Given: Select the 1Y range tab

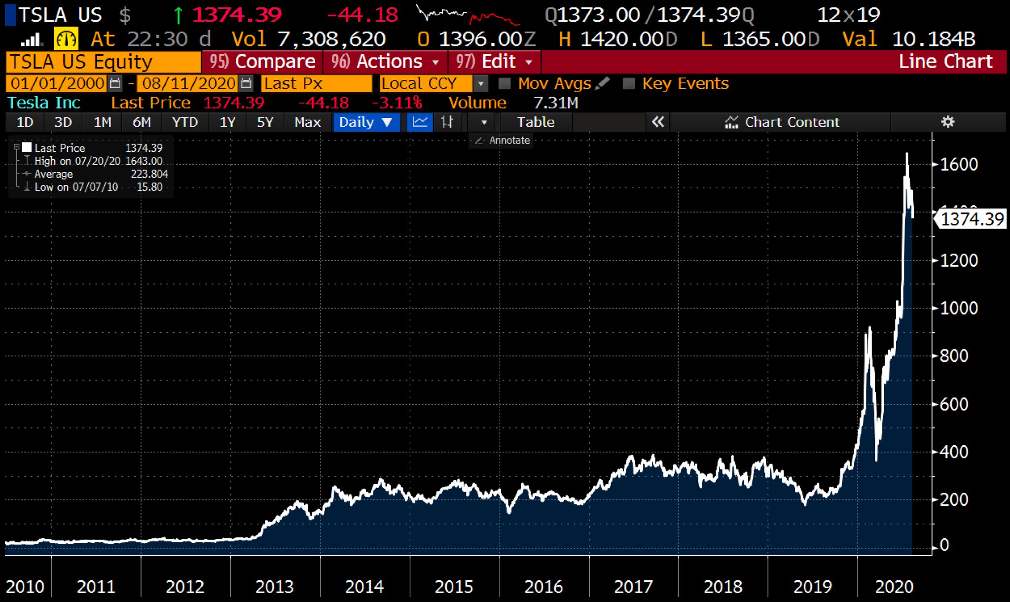Looking at the screenshot, I should (x=227, y=122).
